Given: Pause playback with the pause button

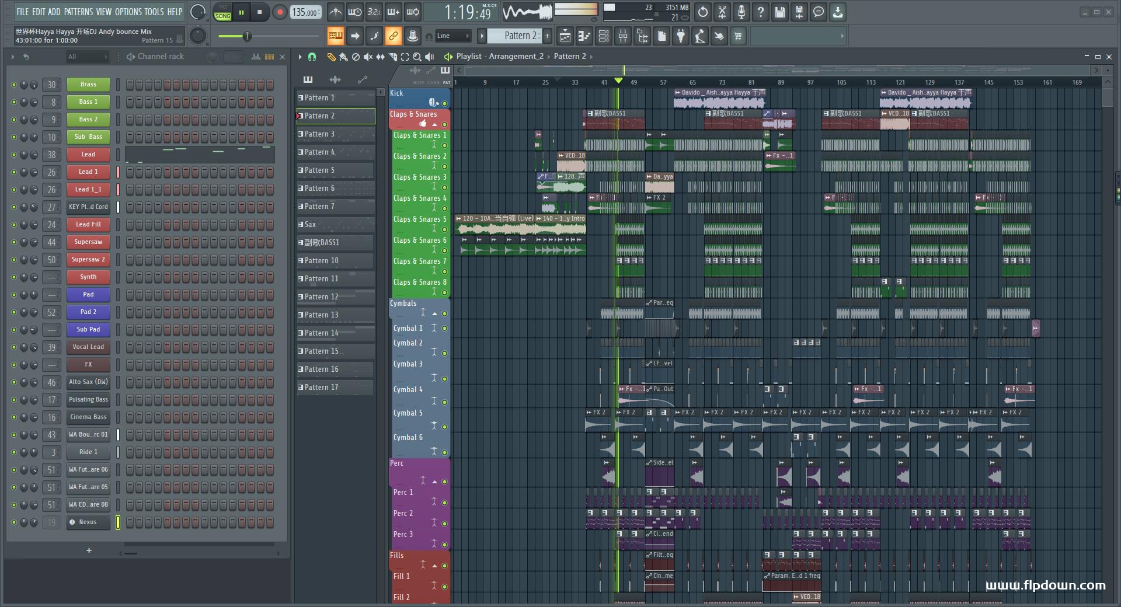Looking at the screenshot, I should tap(241, 12).
